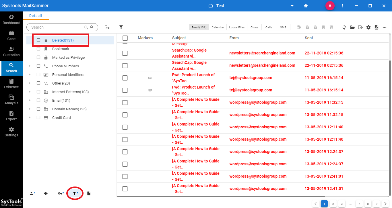Select the Email(131) tree checkbox

(x=38, y=100)
